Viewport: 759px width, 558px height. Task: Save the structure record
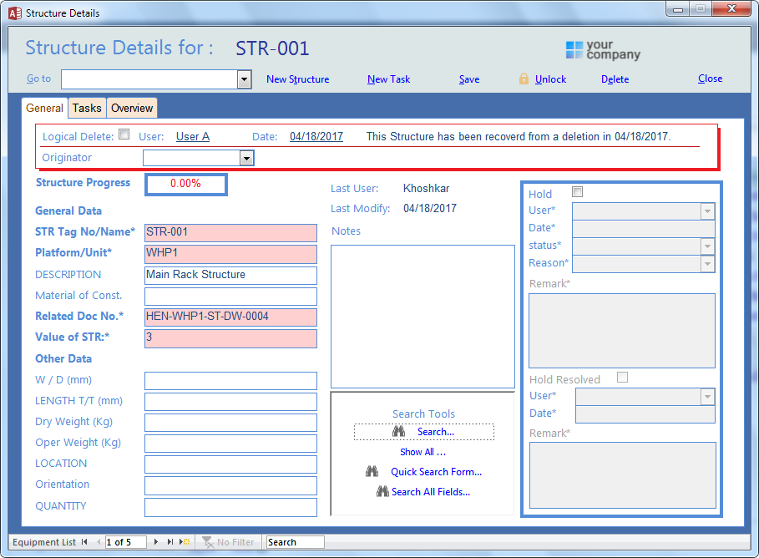(x=469, y=79)
